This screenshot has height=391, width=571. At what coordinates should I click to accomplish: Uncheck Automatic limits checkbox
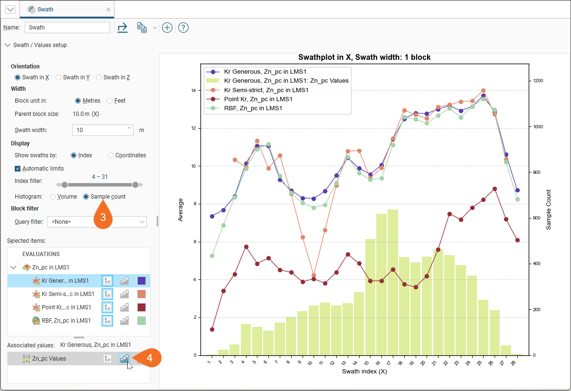(x=18, y=169)
